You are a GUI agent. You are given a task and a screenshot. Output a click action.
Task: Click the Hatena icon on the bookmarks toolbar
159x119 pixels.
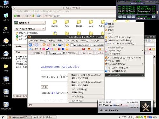click(x=44, y=49)
